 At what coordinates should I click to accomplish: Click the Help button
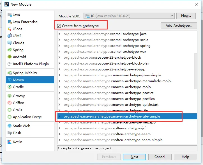pyautogui.click(x=185, y=157)
